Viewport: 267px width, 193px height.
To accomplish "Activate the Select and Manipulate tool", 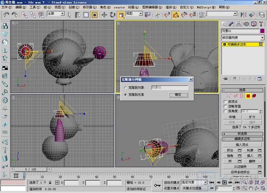I will [x=158, y=15].
